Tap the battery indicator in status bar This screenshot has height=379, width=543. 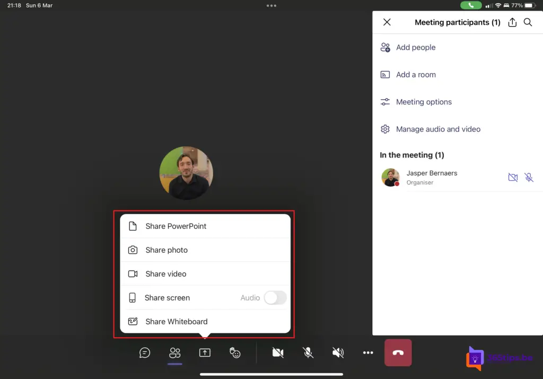(530, 5)
